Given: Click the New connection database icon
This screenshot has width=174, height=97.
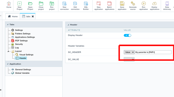Looking at the screenshot, I should point(64,4).
